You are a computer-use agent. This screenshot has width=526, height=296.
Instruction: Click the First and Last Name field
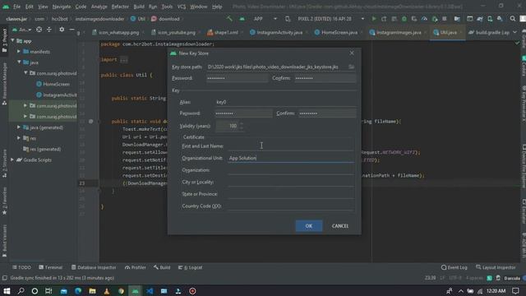click(x=290, y=146)
